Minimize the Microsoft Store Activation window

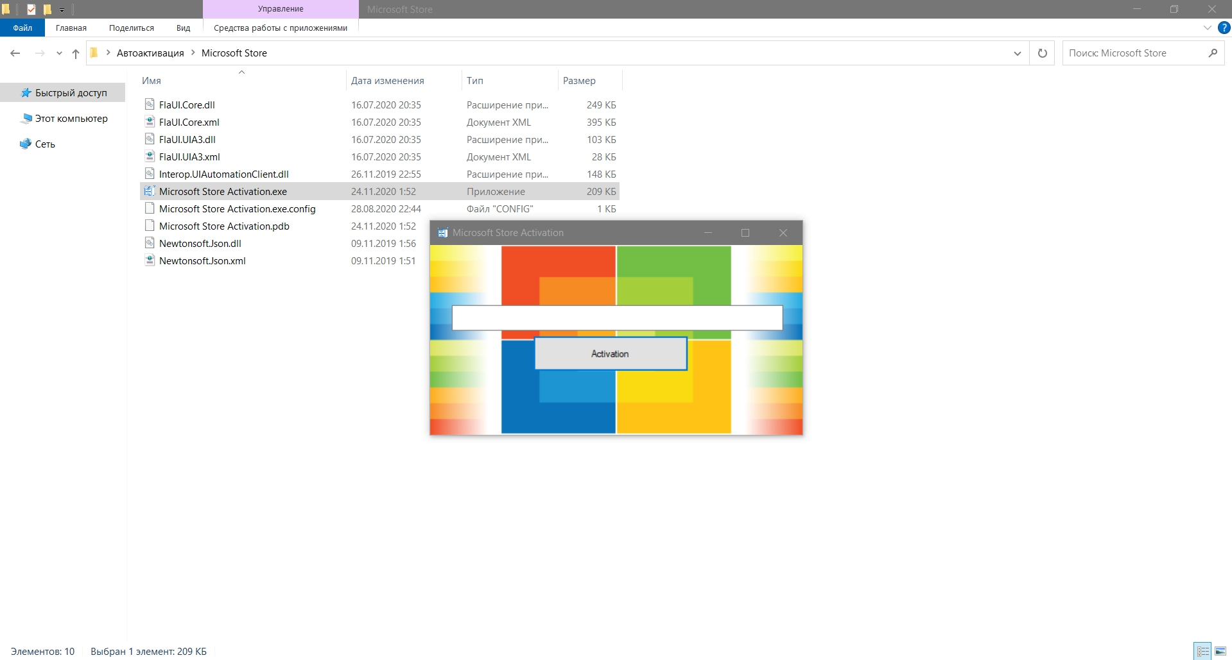tap(708, 233)
